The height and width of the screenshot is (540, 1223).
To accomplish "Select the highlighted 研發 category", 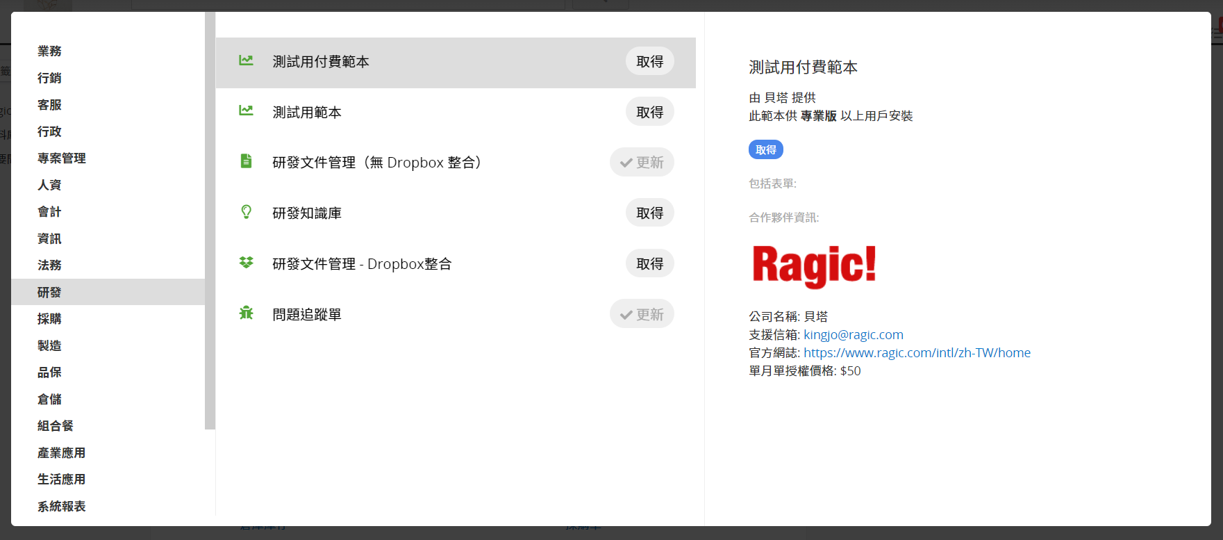I will (108, 292).
